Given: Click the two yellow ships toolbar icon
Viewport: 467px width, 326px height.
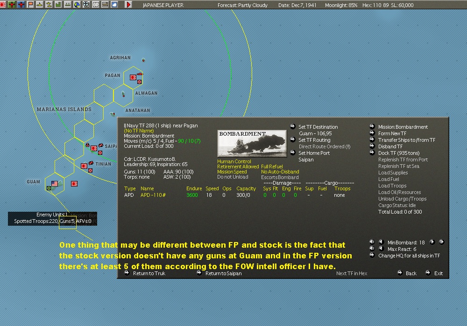Looking at the screenshot, I should [49, 5].
